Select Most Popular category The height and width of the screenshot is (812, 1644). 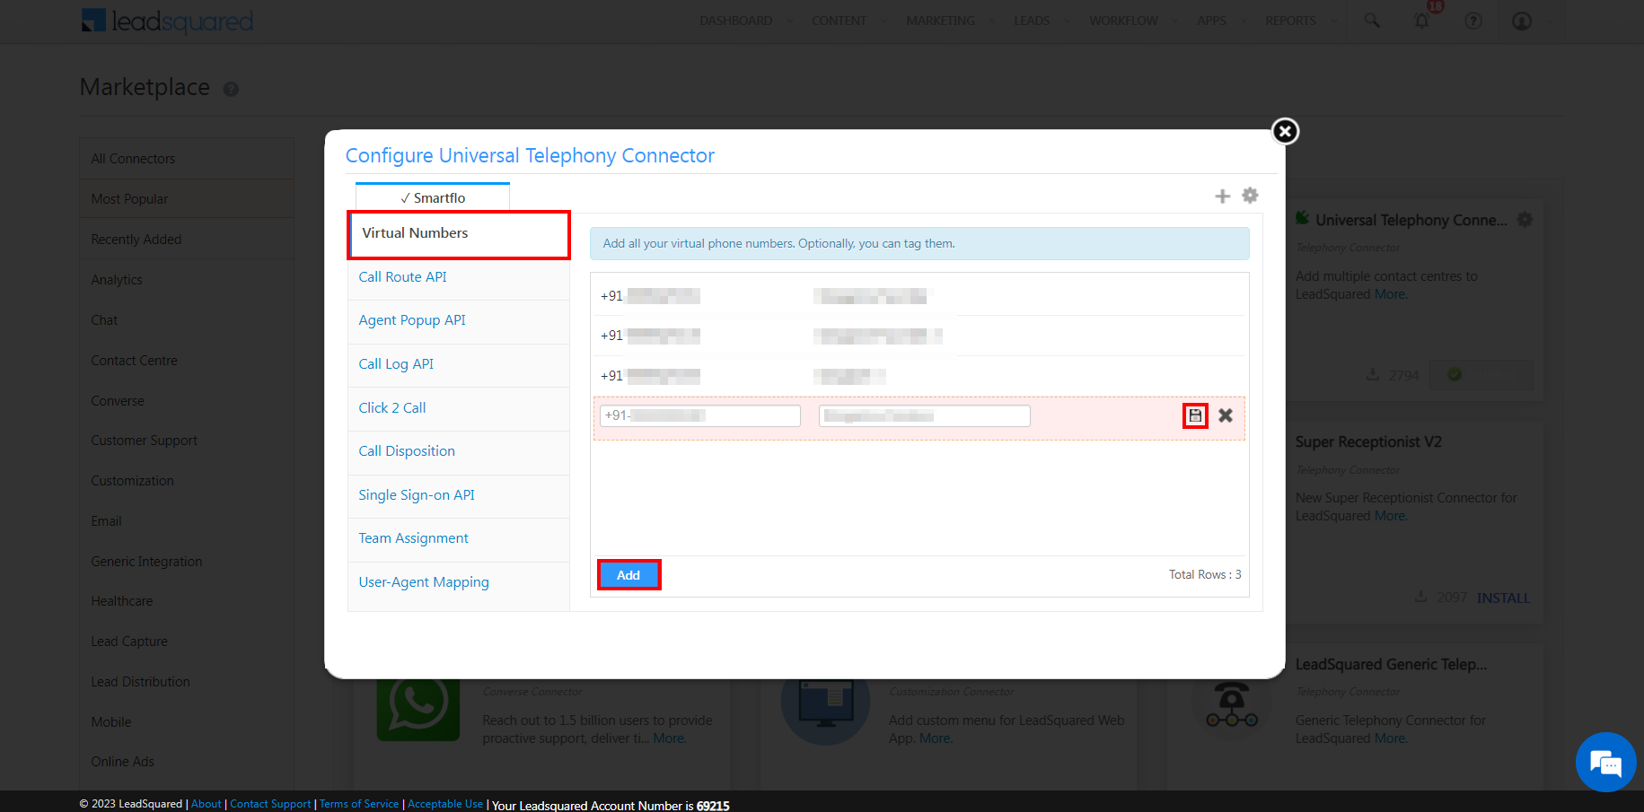coord(187,199)
